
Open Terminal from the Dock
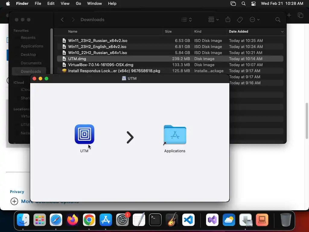tap(155, 220)
